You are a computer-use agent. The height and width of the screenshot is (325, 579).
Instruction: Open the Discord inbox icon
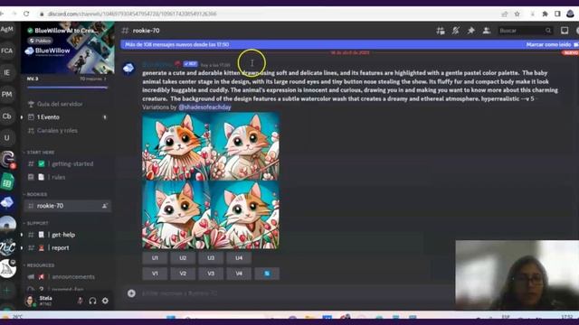pos(565,31)
